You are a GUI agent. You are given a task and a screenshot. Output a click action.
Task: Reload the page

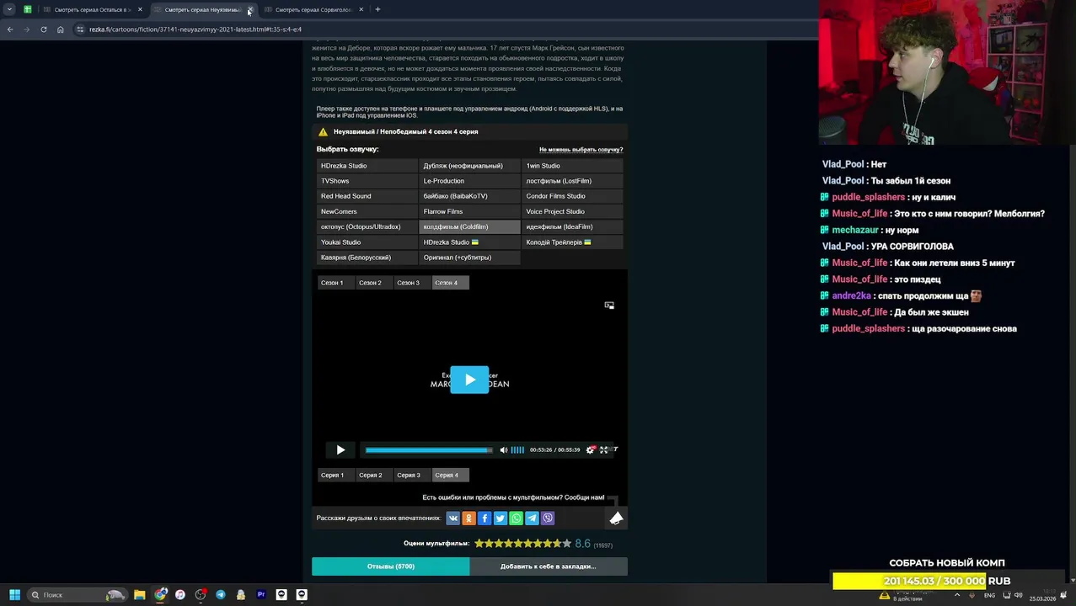43,29
